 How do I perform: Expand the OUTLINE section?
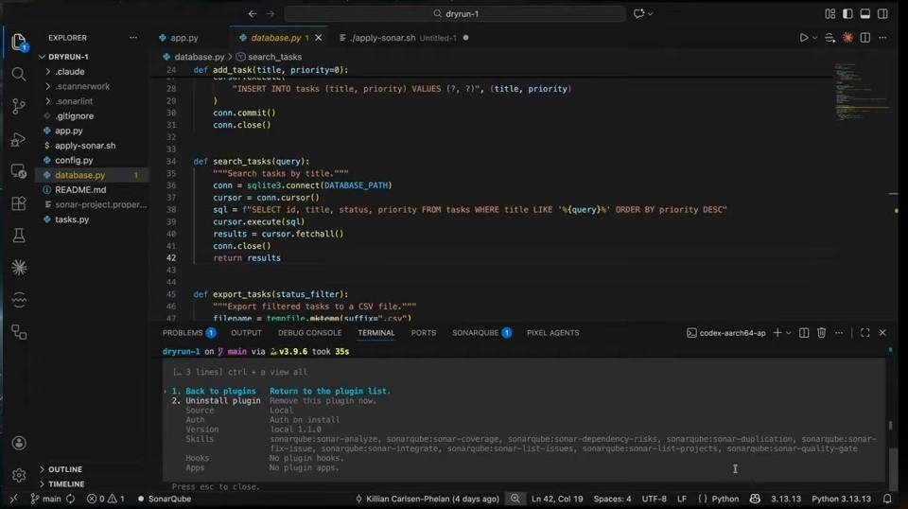(65, 469)
